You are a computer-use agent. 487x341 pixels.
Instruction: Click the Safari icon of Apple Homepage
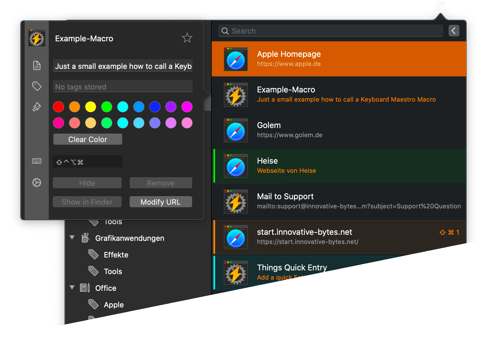pos(236,59)
